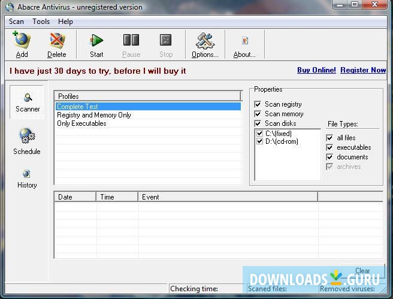Click the Add profile globe icon
The image size is (393, 299).
[22, 40]
